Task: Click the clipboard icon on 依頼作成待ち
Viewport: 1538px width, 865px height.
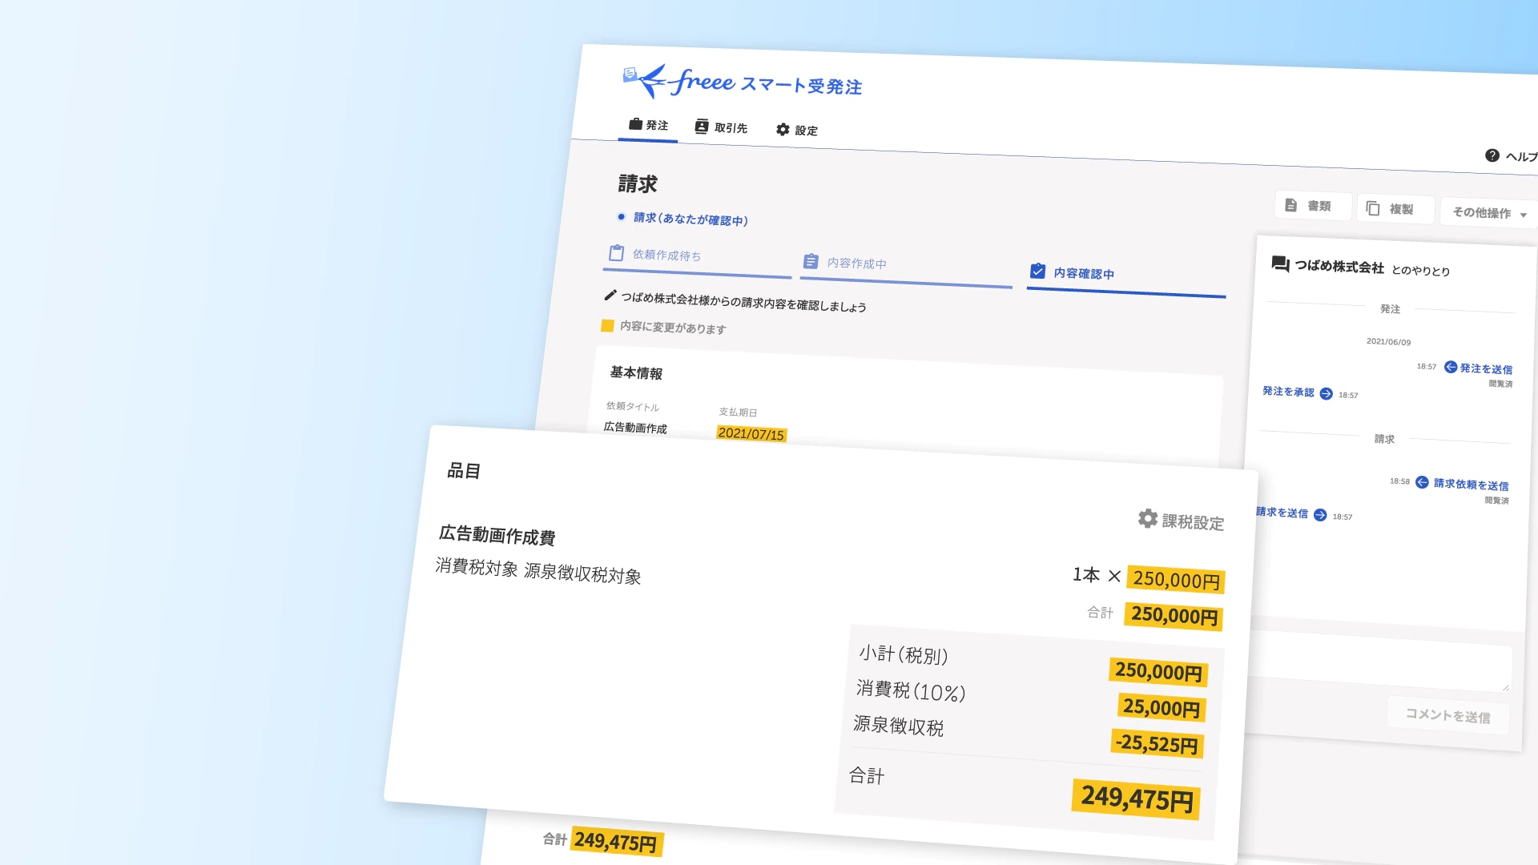Action: coord(616,252)
